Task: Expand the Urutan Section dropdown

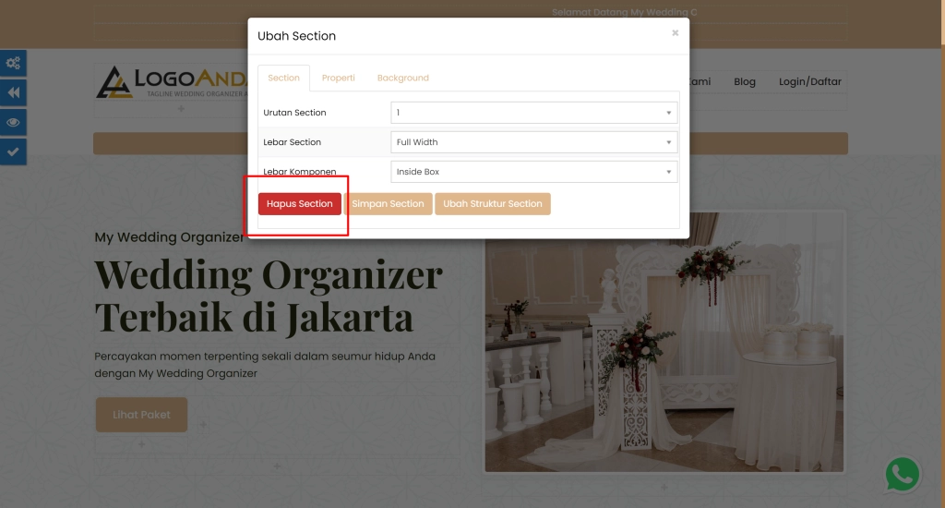Action: point(534,113)
